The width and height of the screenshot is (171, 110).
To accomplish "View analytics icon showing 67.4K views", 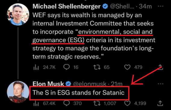I will pyautogui.click(x=36, y=103).
